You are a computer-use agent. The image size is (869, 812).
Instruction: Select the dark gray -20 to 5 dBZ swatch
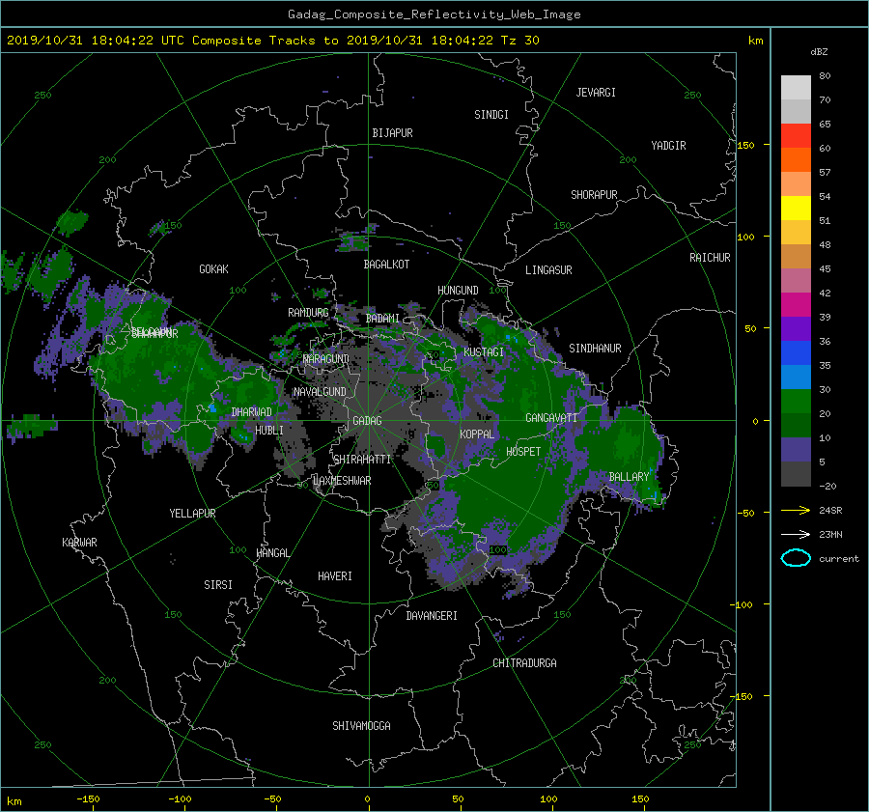click(796, 474)
